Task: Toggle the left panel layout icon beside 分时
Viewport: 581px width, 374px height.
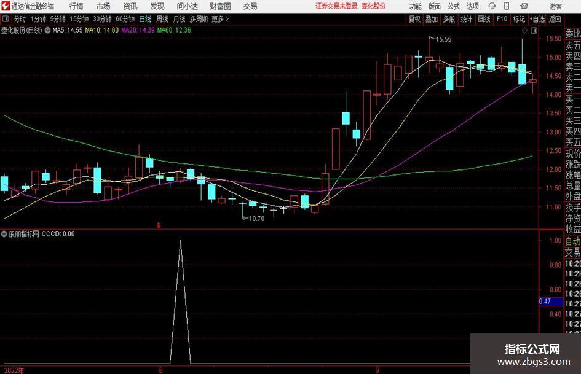Action: 5,19
